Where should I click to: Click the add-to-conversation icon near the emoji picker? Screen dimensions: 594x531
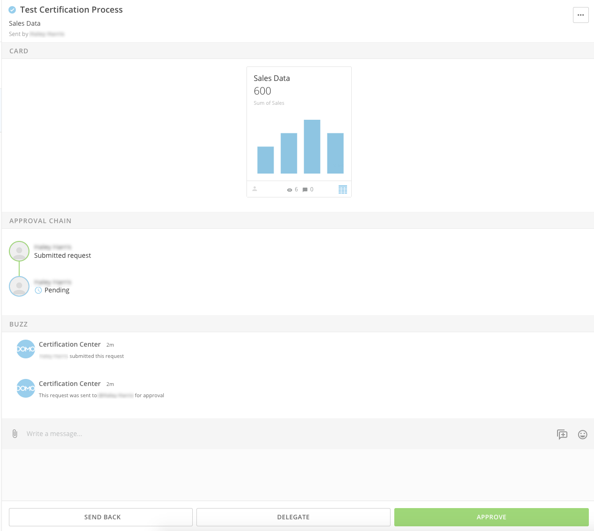point(562,434)
